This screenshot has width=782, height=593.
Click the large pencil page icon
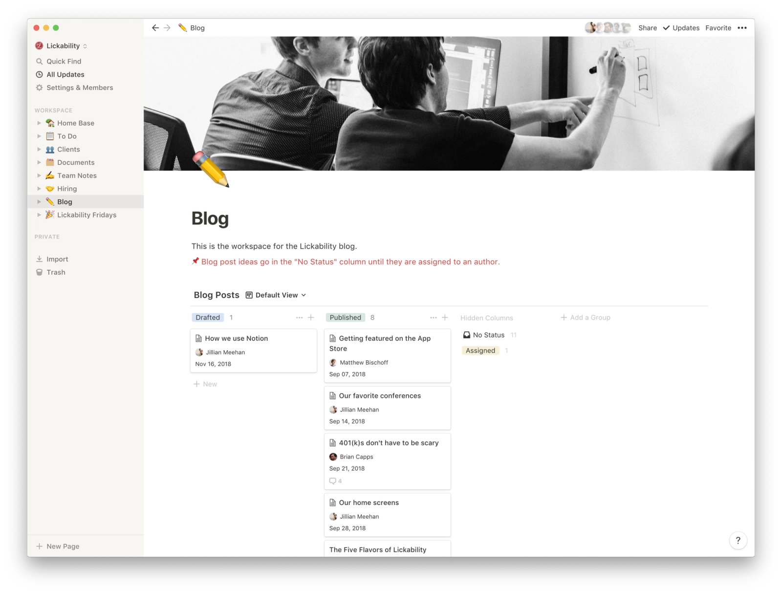[x=211, y=169]
